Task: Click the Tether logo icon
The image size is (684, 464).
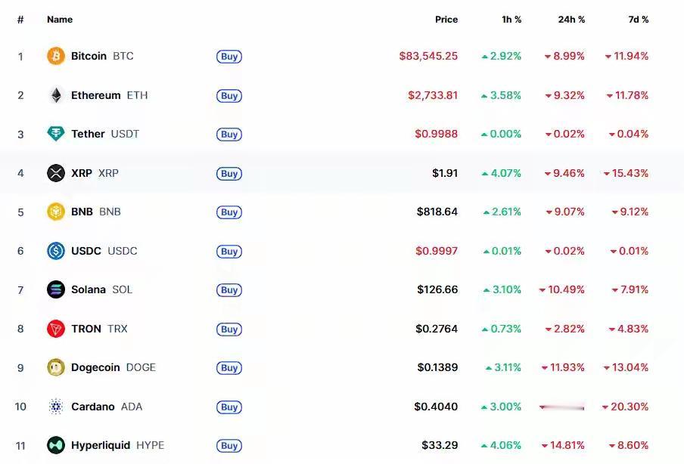Action: pos(56,134)
